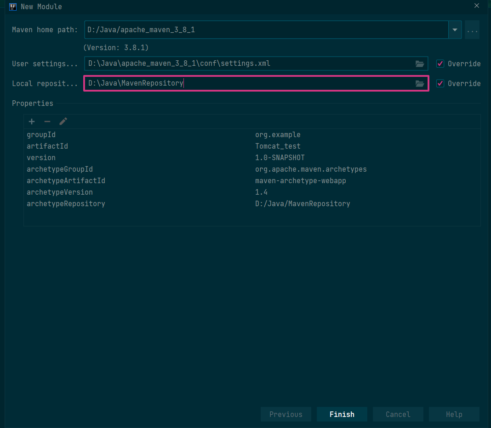Click the maven-archetype-webapp value
The image size is (491, 428).
pyautogui.click(x=301, y=181)
